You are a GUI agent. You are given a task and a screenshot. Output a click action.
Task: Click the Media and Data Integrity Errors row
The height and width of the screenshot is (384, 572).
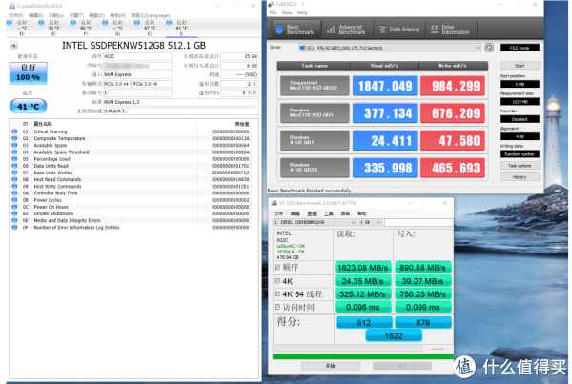[132, 220]
